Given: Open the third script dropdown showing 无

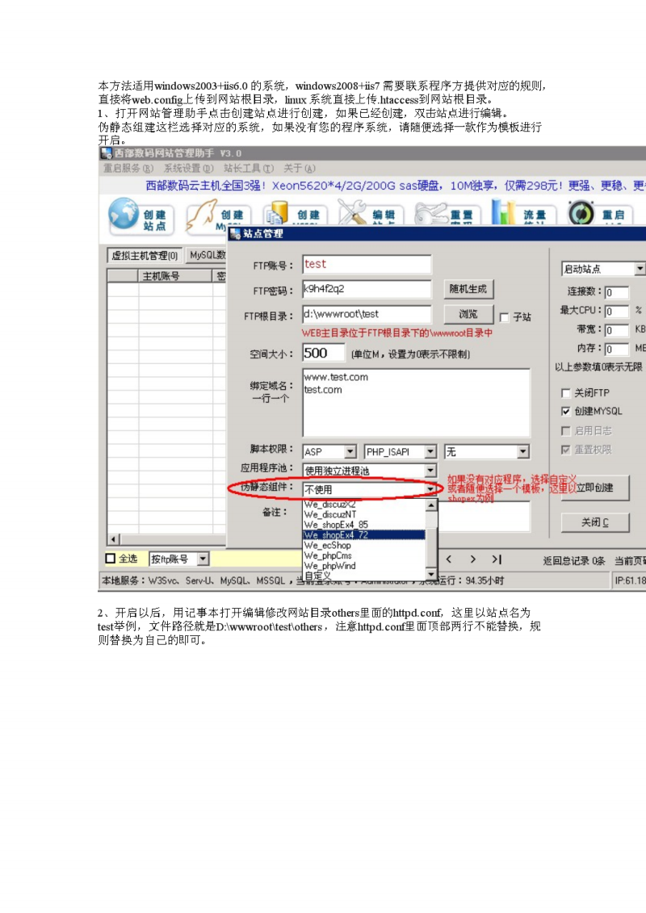Looking at the screenshot, I should coord(522,452).
